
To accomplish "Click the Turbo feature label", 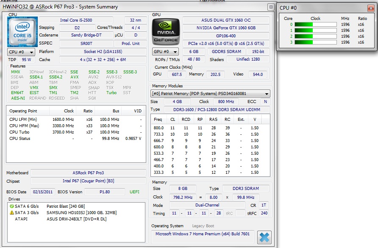I will tap(111, 93).
